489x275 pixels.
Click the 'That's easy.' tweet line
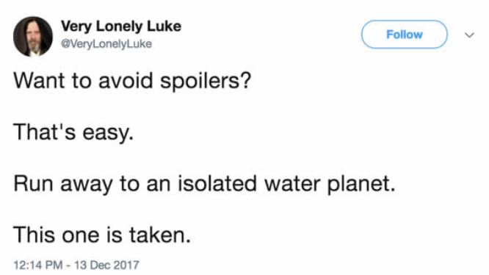[73, 132]
